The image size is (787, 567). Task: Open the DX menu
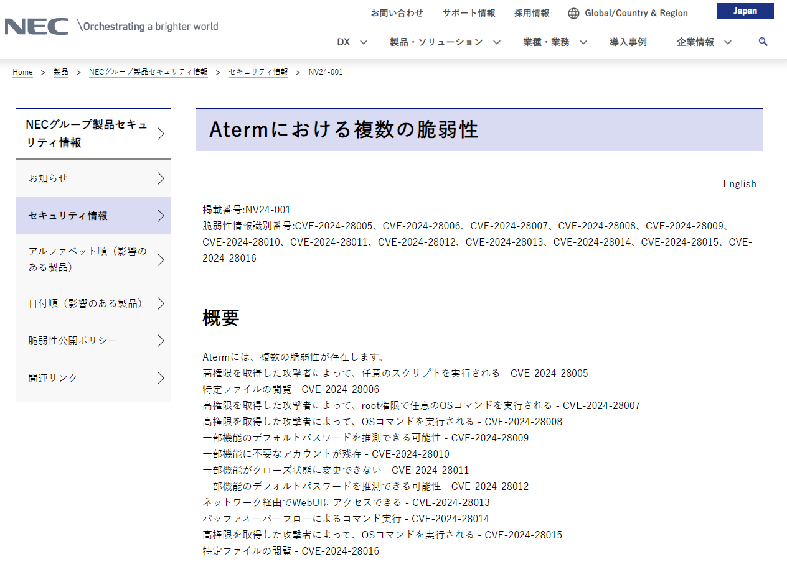pos(344,42)
